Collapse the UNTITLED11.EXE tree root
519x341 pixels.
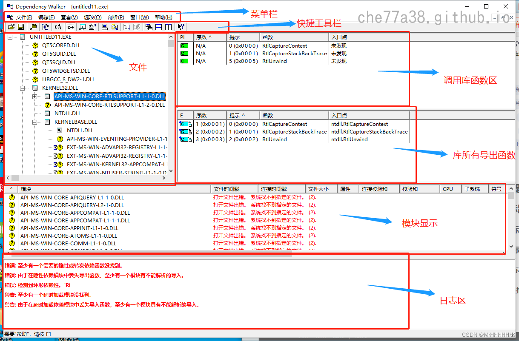(x=10, y=37)
